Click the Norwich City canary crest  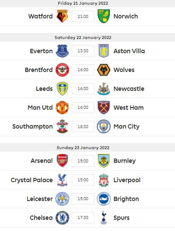coord(104,16)
